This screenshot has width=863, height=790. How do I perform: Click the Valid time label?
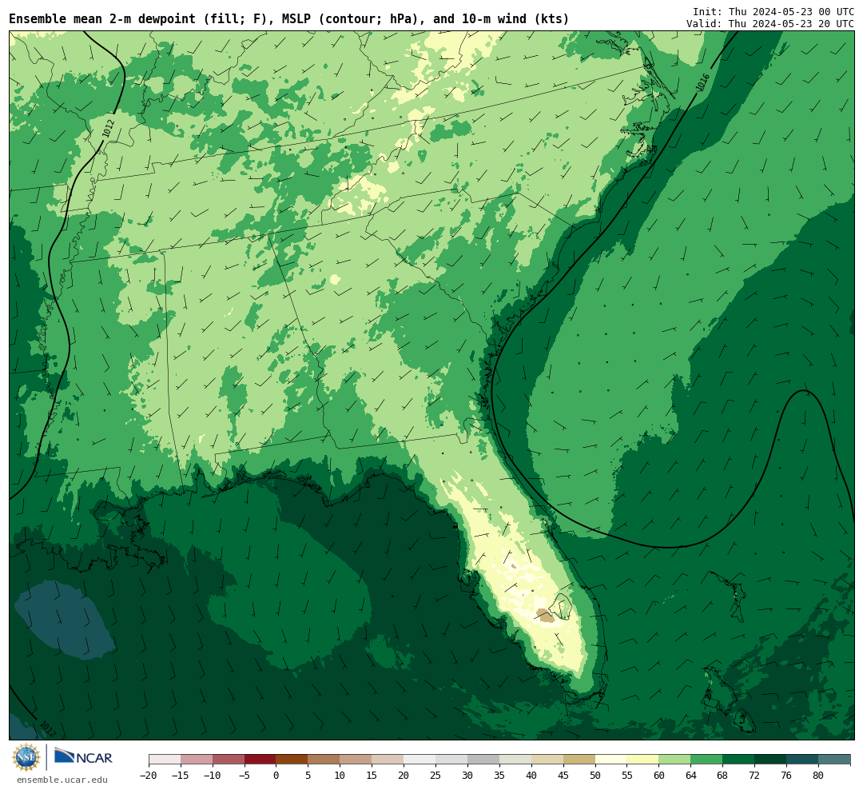pos(770,24)
